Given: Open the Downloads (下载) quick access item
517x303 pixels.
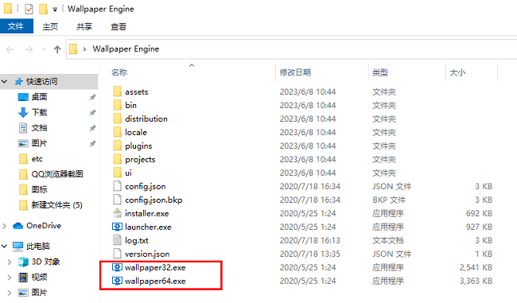Looking at the screenshot, I should click(x=39, y=112).
